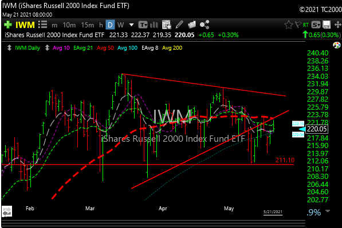Click the add indicator grid-plus icon

(x=167, y=25)
